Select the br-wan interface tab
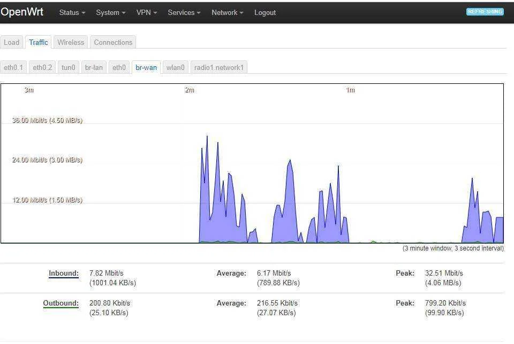This screenshot has height=344, width=514. pyautogui.click(x=146, y=67)
